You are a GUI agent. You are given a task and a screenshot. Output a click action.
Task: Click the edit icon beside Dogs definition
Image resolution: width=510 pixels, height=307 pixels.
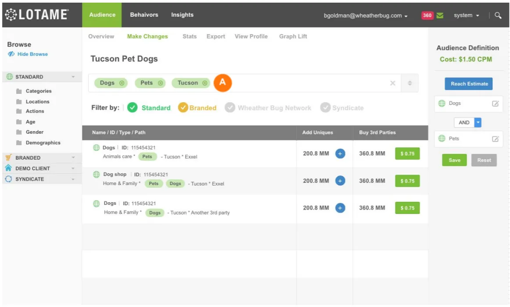[495, 104]
